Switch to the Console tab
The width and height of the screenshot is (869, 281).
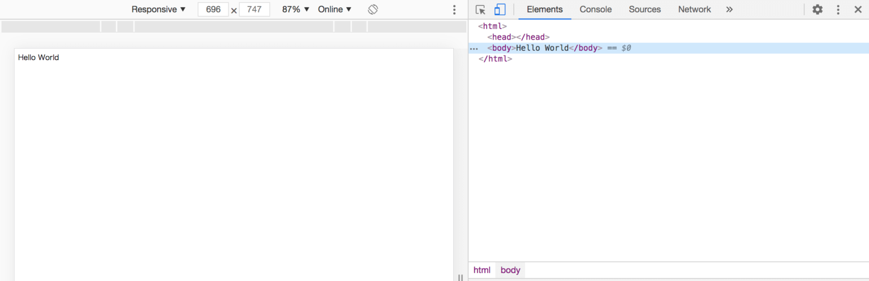coord(596,10)
